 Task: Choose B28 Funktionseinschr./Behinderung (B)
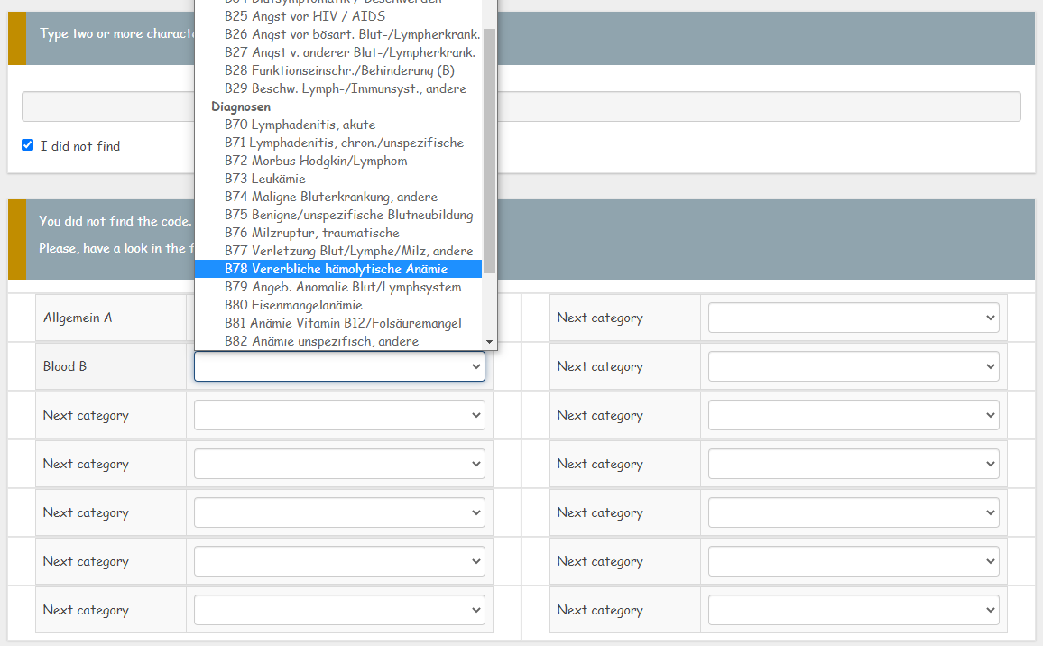click(338, 70)
